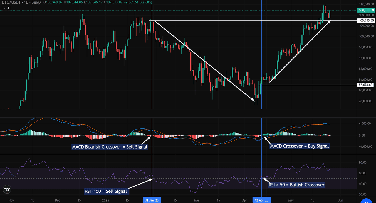Select the RSI < 50 = Sell Signal annotation
This screenshot has height=203, width=376.
106,191
